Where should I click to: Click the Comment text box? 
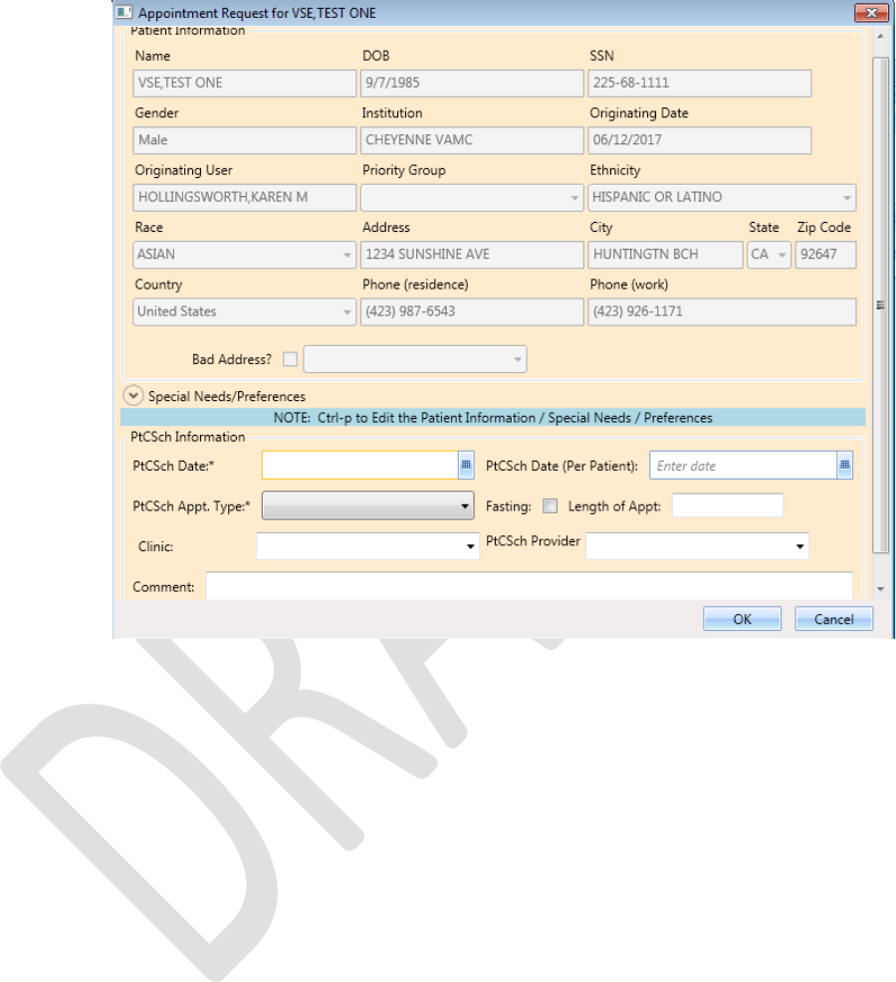pos(530,586)
